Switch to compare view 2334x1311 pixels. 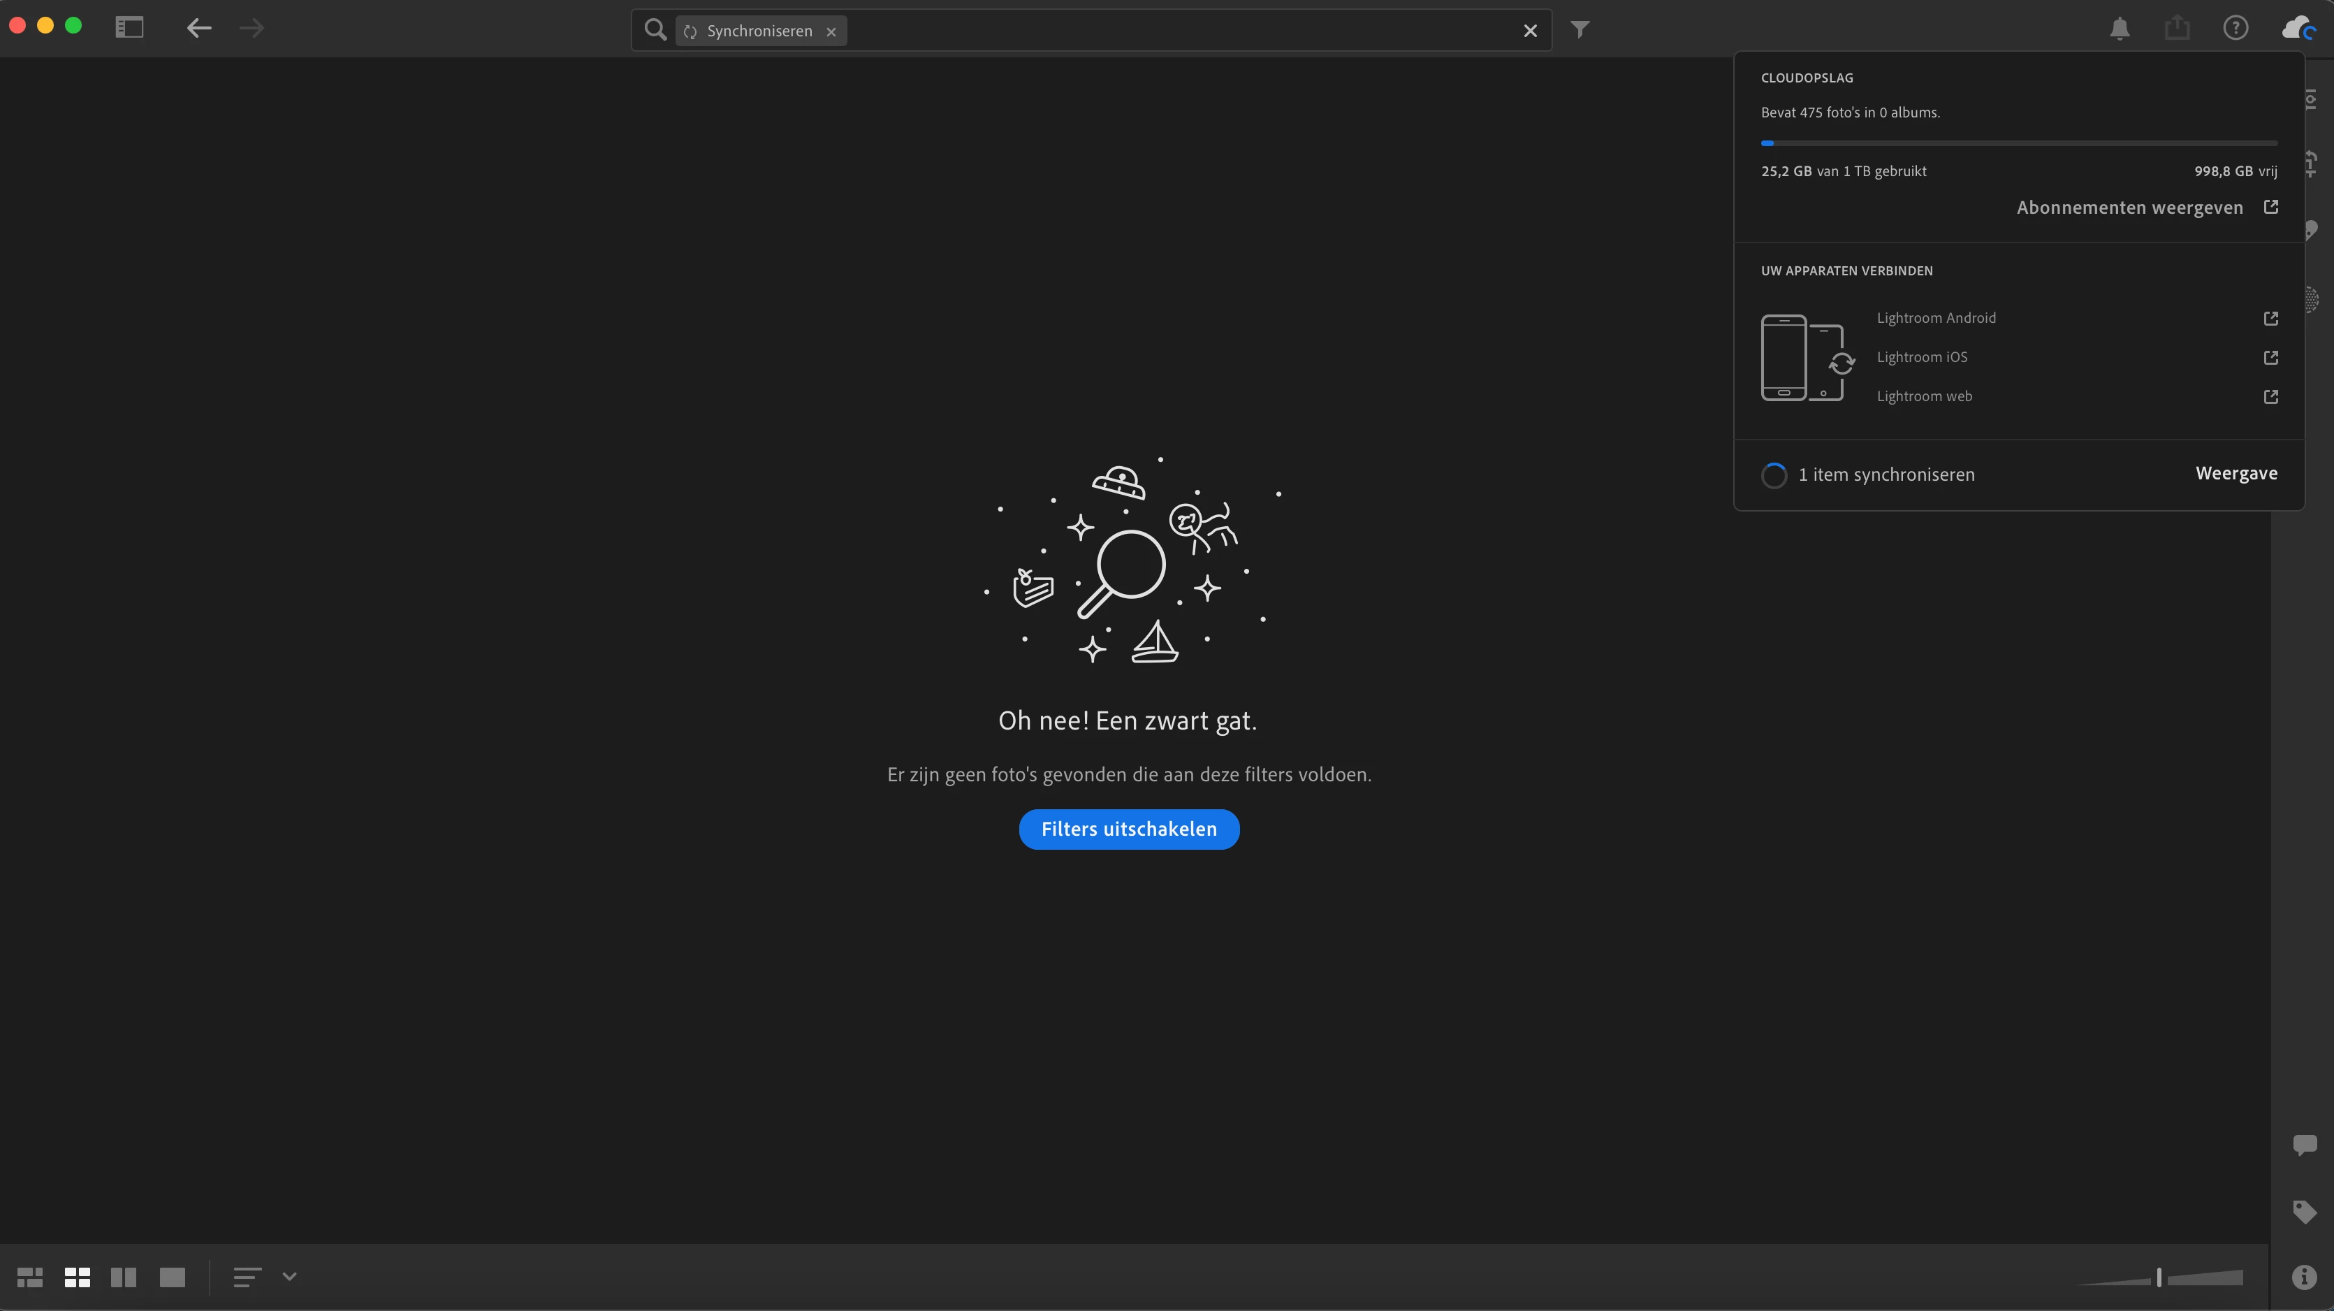[123, 1277]
